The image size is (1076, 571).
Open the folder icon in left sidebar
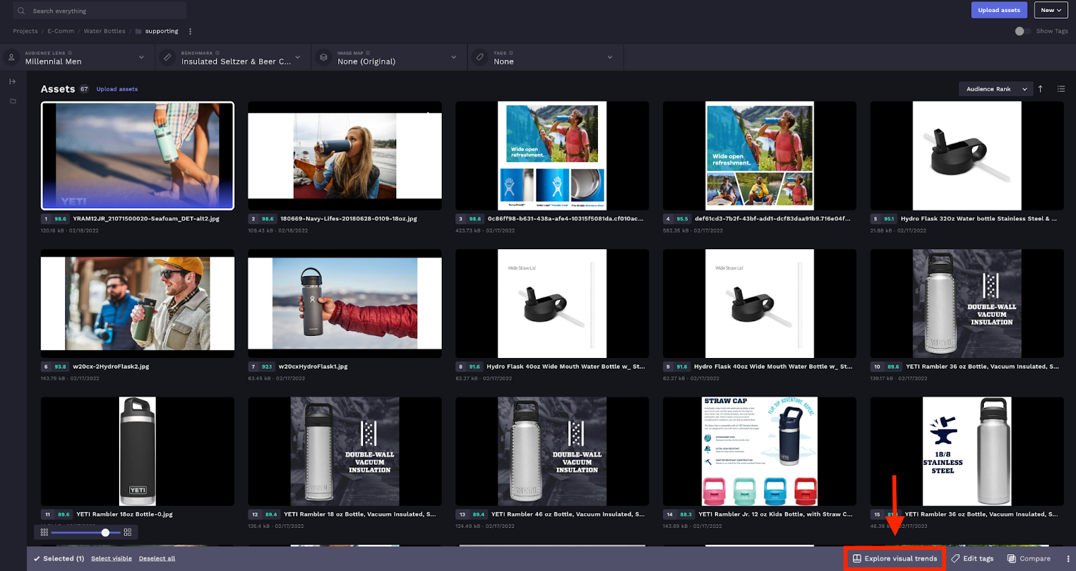(12, 101)
